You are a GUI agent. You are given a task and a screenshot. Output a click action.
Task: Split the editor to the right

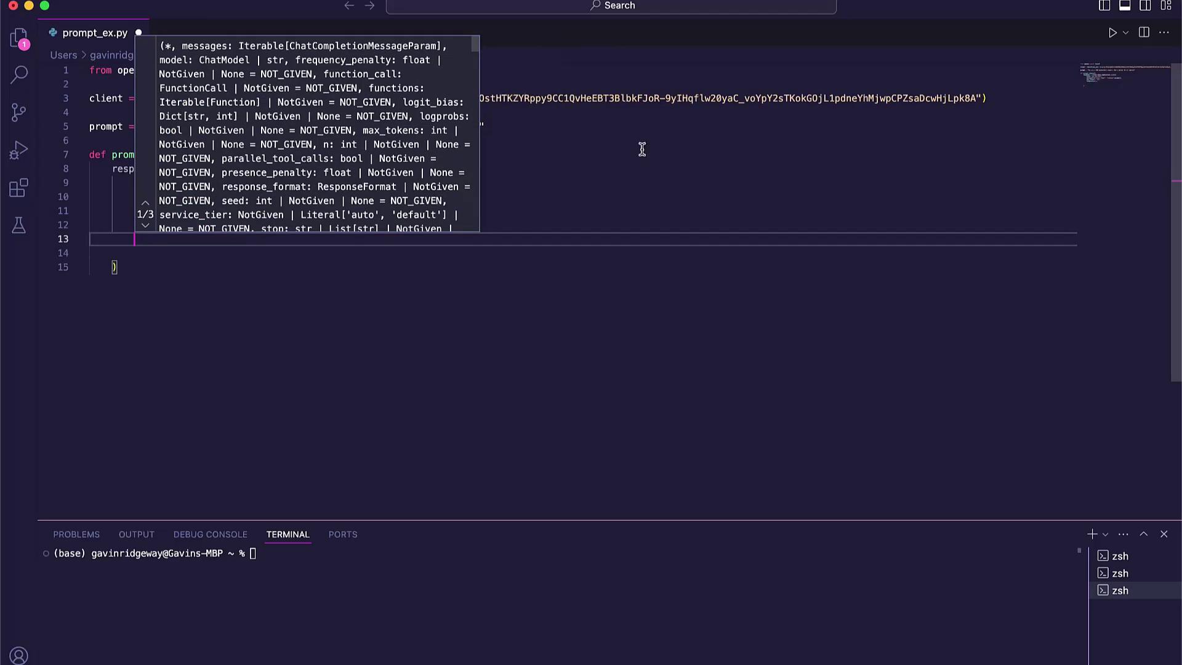click(1144, 33)
